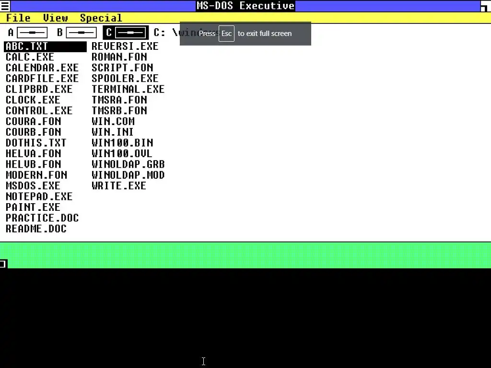Image resolution: width=491 pixels, height=368 pixels.
Task: Select HELVA.FON font file
Action: click(x=34, y=153)
